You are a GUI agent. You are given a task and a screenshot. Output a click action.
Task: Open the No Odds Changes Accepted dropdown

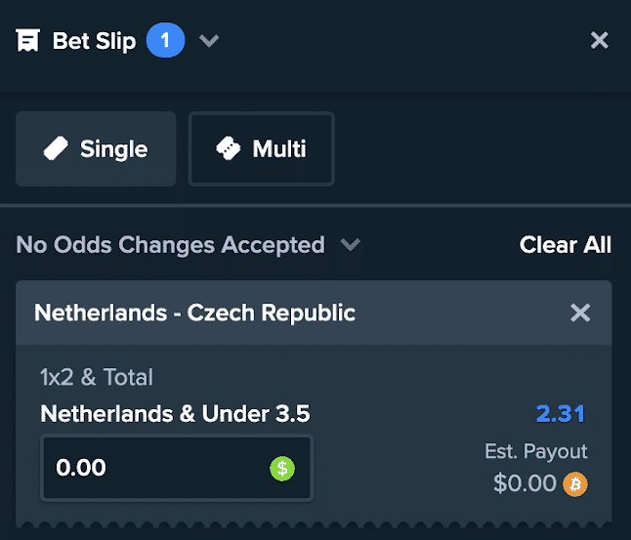tap(188, 245)
